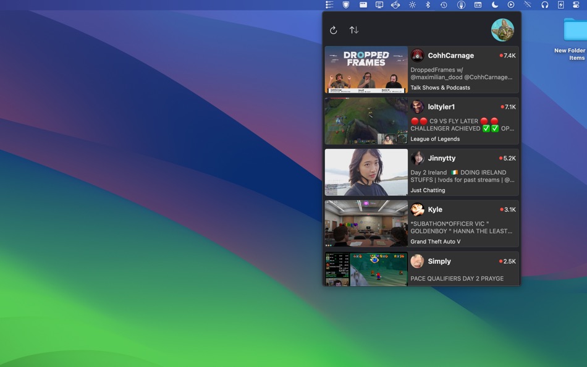The height and width of the screenshot is (367, 587).
Task: Toggle Do Not Disturb via the moon icon
Action: [x=496, y=5]
